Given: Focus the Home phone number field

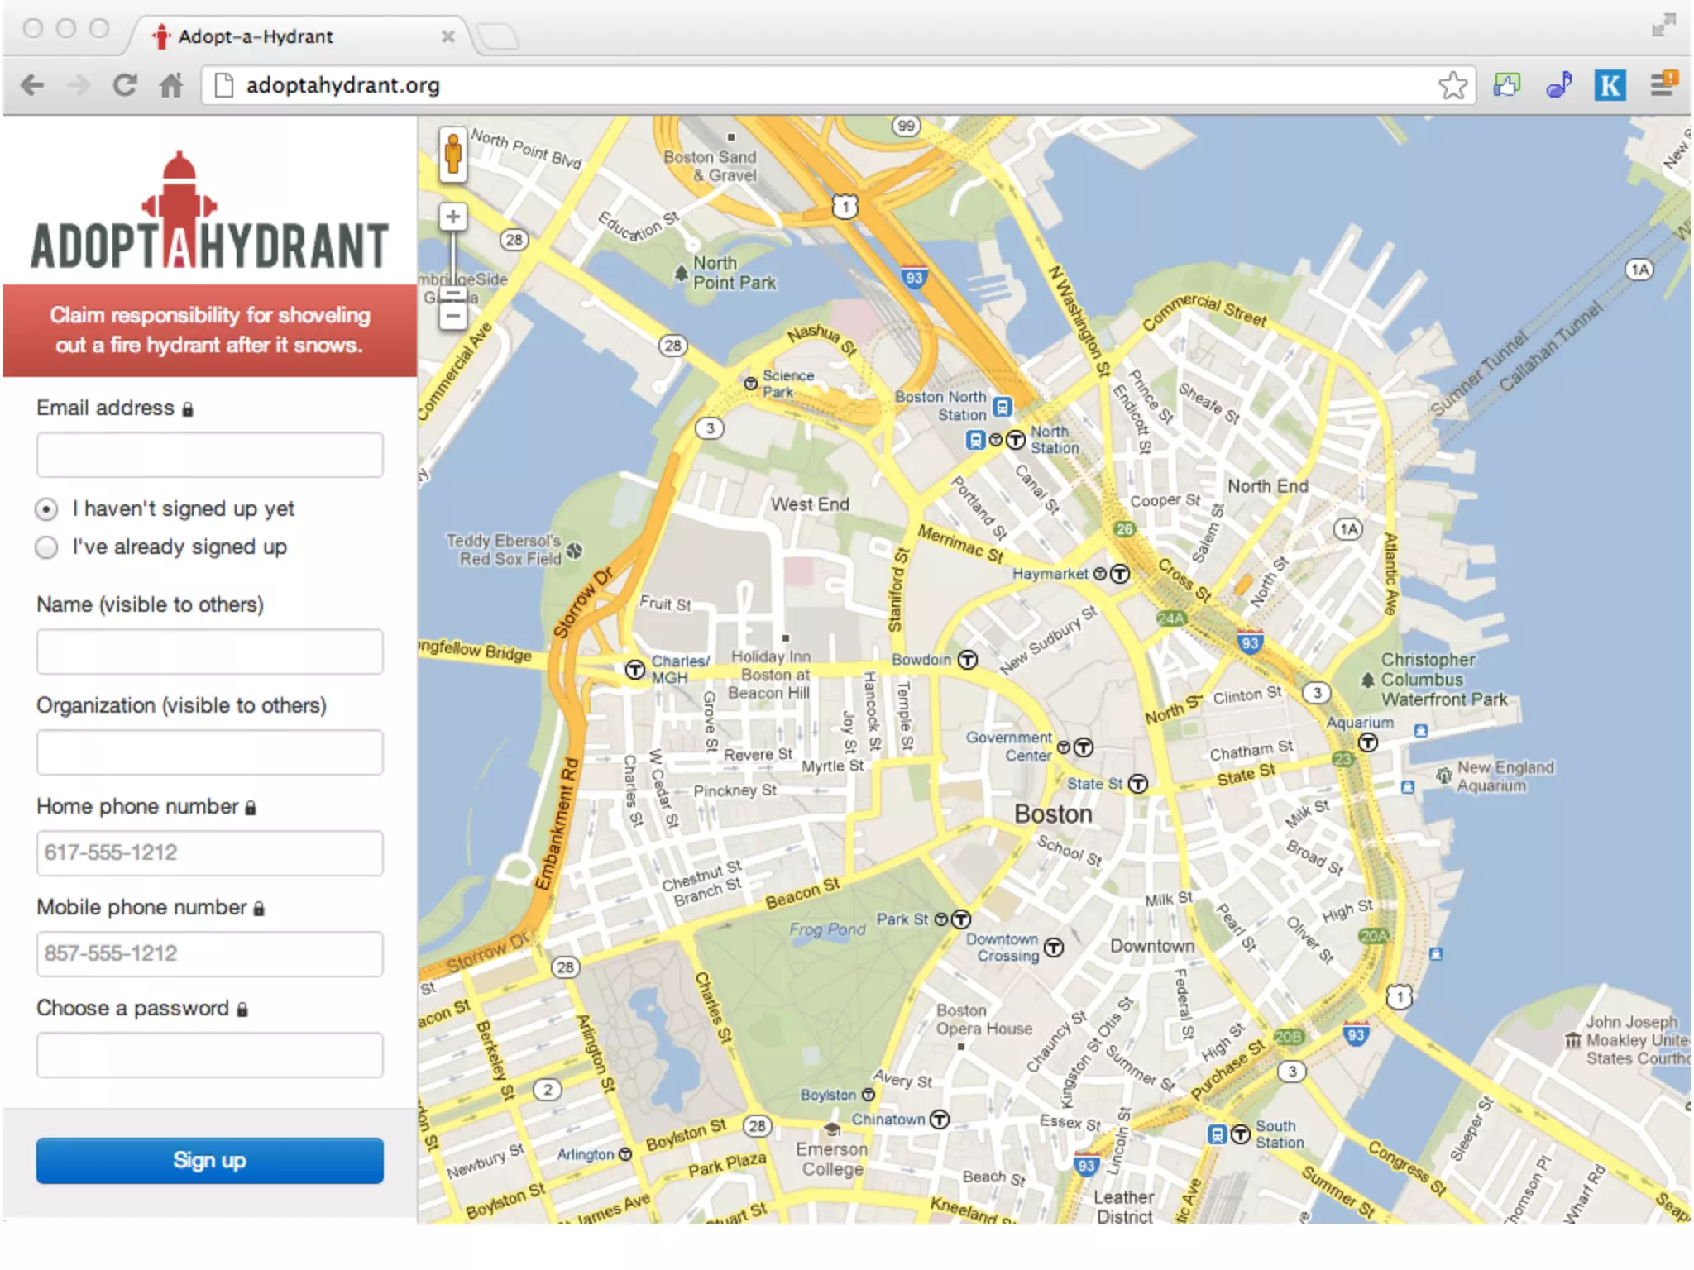Looking at the screenshot, I should [x=209, y=852].
